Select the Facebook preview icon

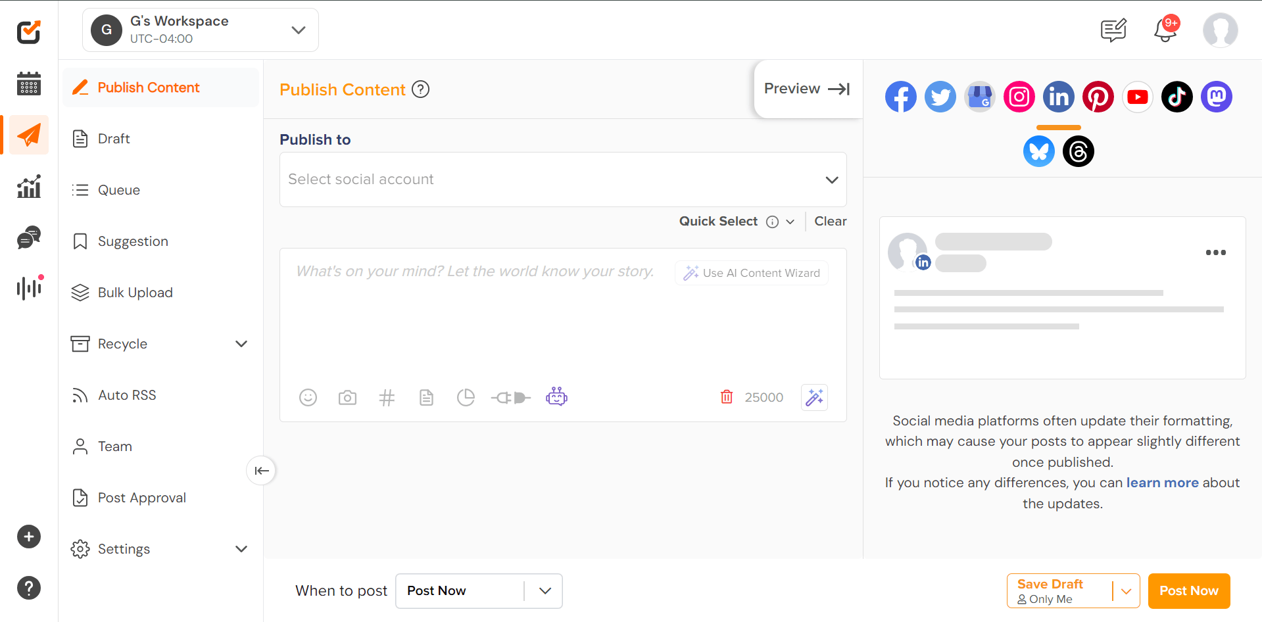[x=901, y=97]
